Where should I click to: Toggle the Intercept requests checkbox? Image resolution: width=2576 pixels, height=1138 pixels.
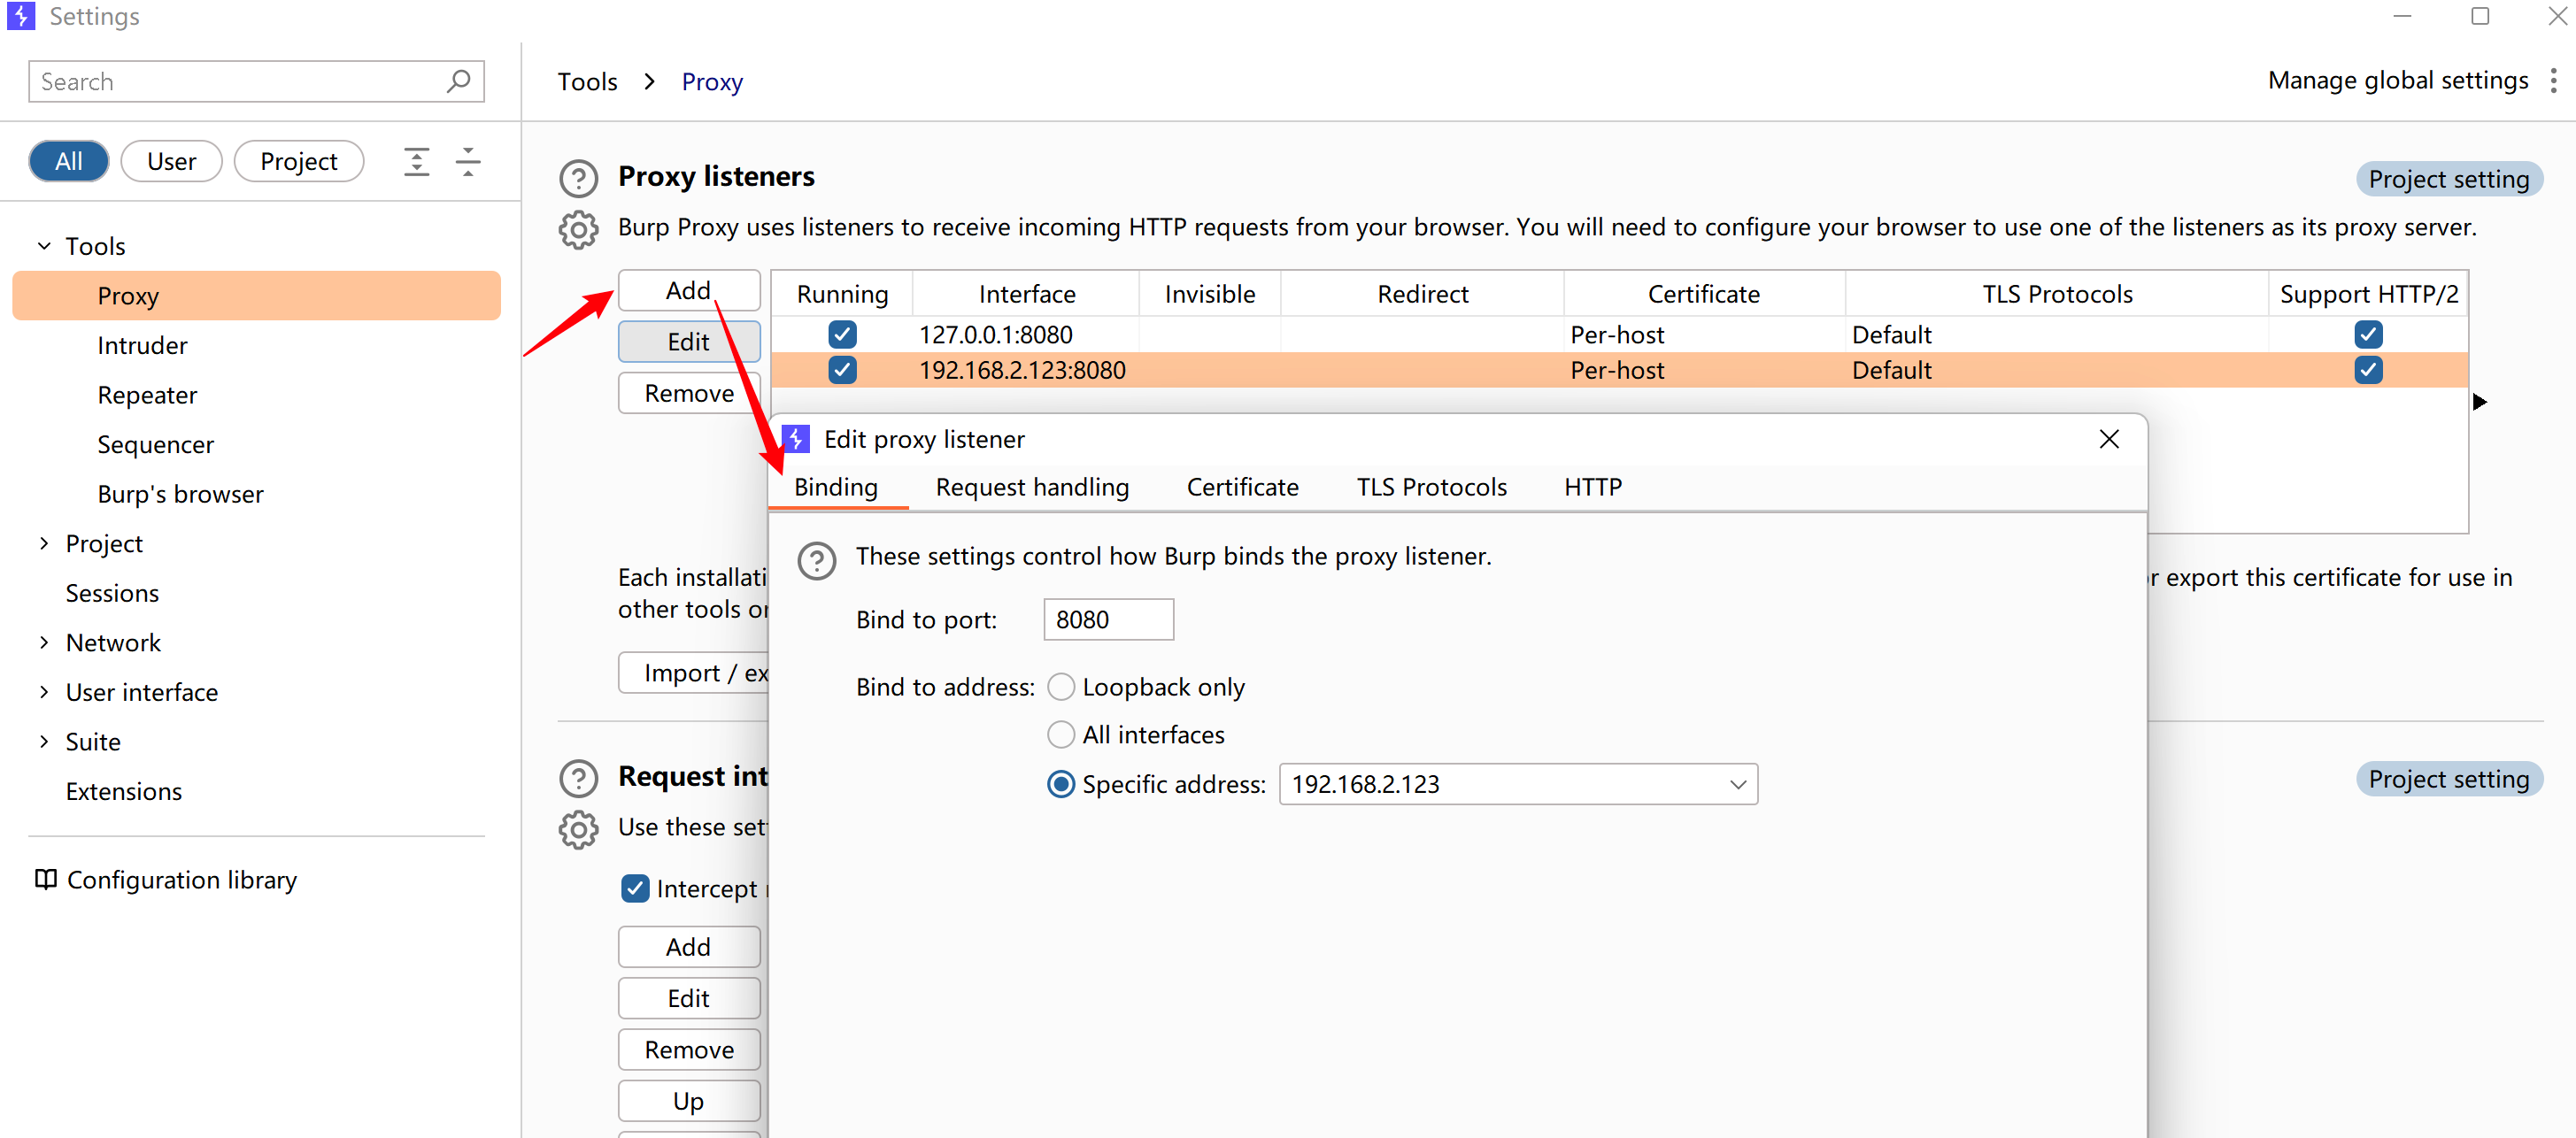[x=635, y=888]
